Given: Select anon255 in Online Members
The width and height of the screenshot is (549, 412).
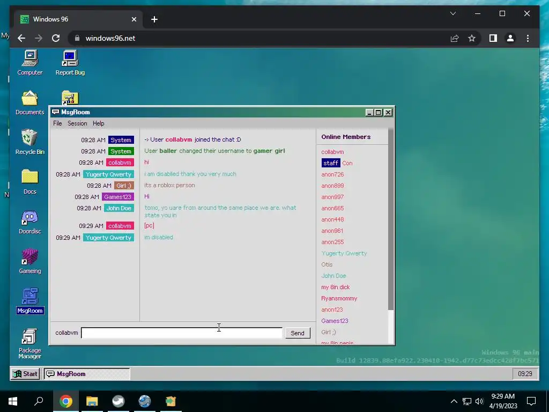Looking at the screenshot, I should [x=332, y=242].
